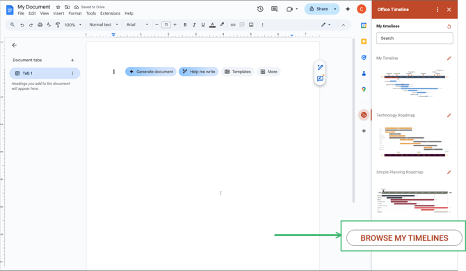Move document to folder icon
Screen dimensions: 466x271
pos(67,7)
